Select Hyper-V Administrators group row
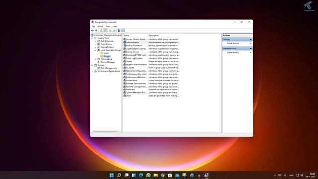Screen dimensions: 318x179 tap(151, 64)
